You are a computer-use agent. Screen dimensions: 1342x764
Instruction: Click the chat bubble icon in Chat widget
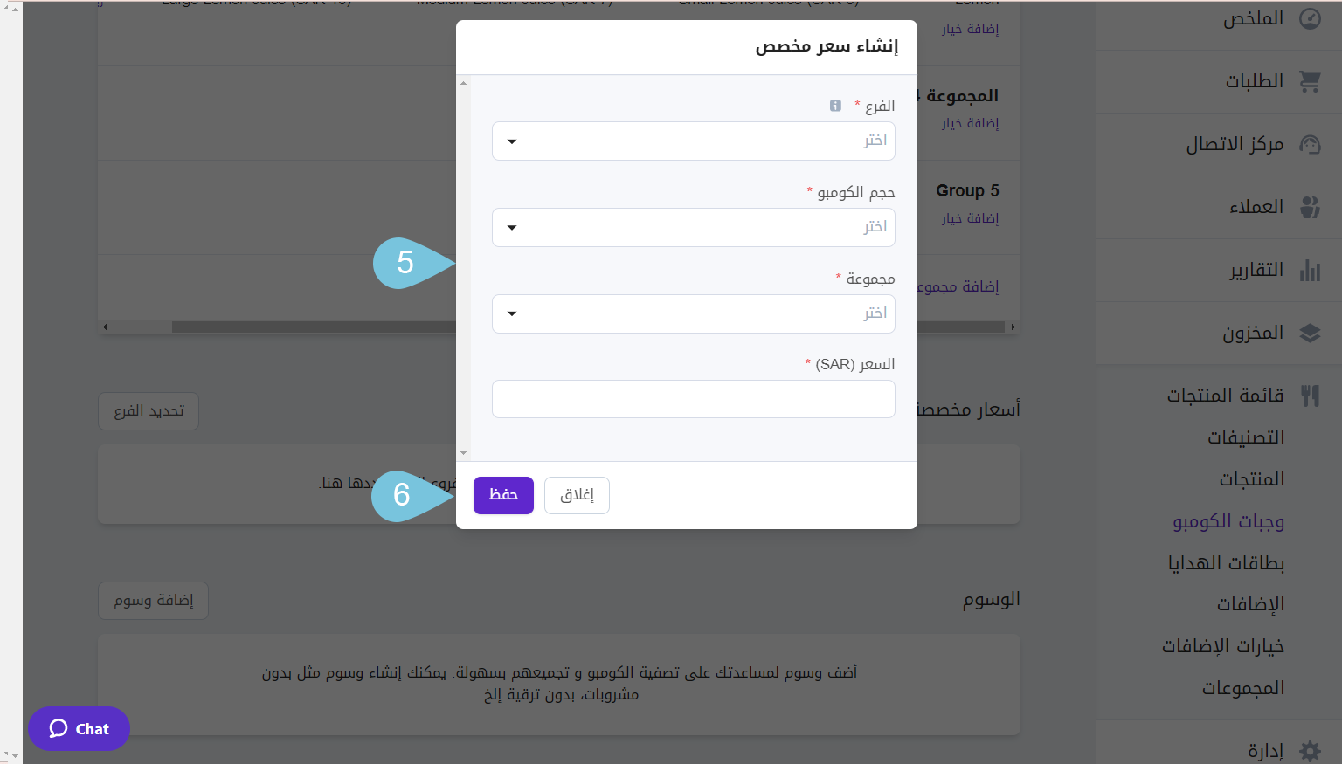coord(59,728)
